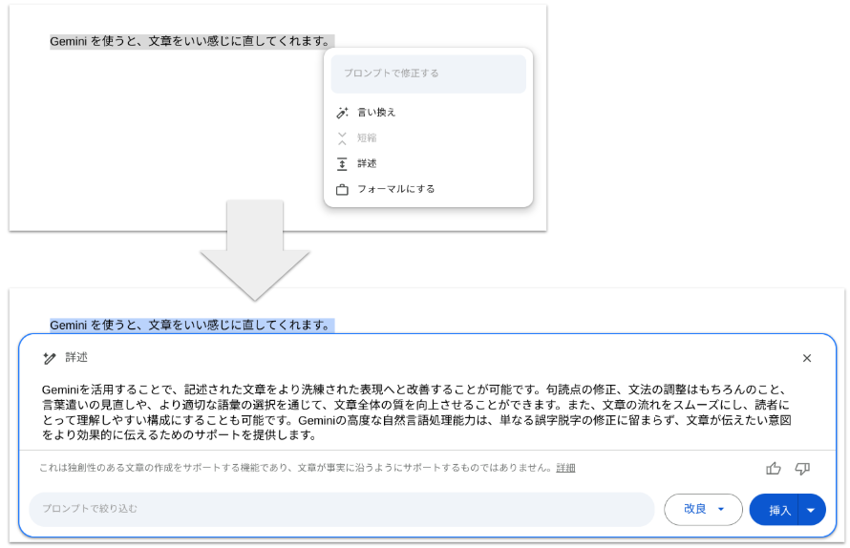This screenshot has height=548, width=850.
Task: Click the generated paragraph starting Geminiを活用する
Action: [416, 411]
